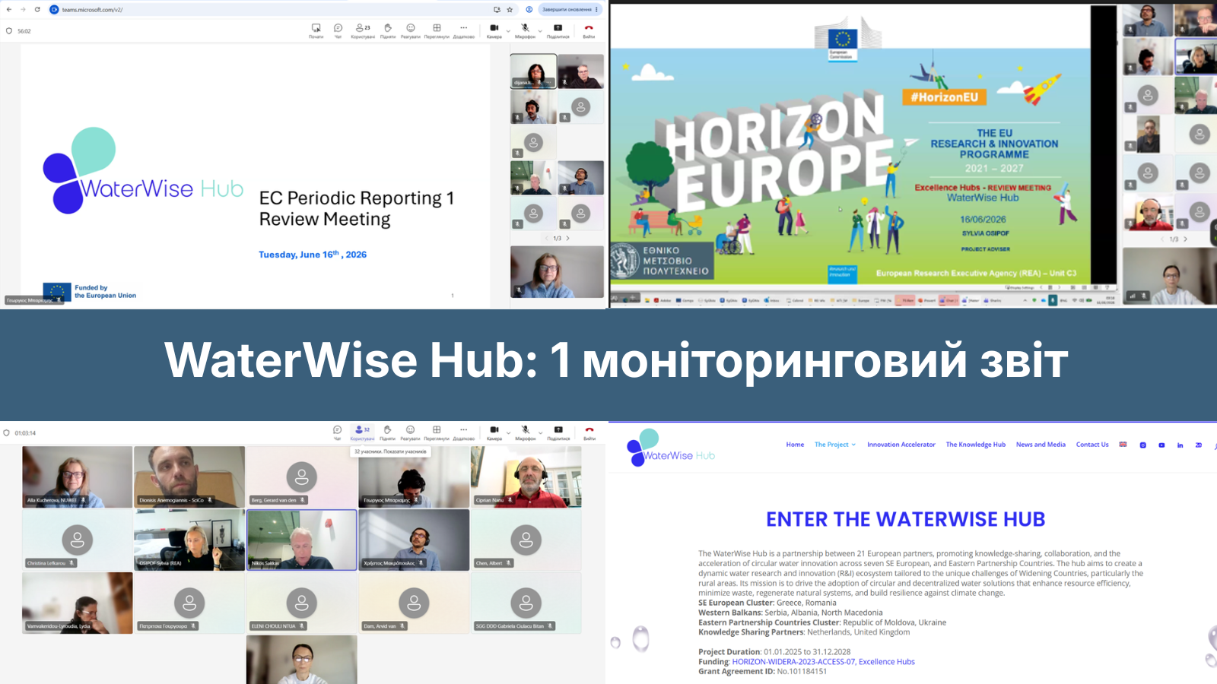Click the shield icon beside the 01:03:14 timer
Viewport: 1217px width, 684px height.
[x=7, y=433]
